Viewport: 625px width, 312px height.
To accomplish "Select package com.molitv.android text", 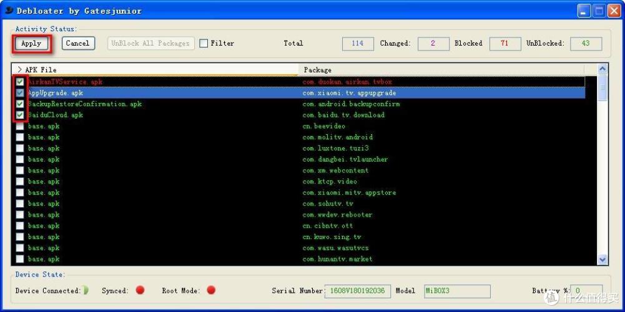I will coord(338,137).
